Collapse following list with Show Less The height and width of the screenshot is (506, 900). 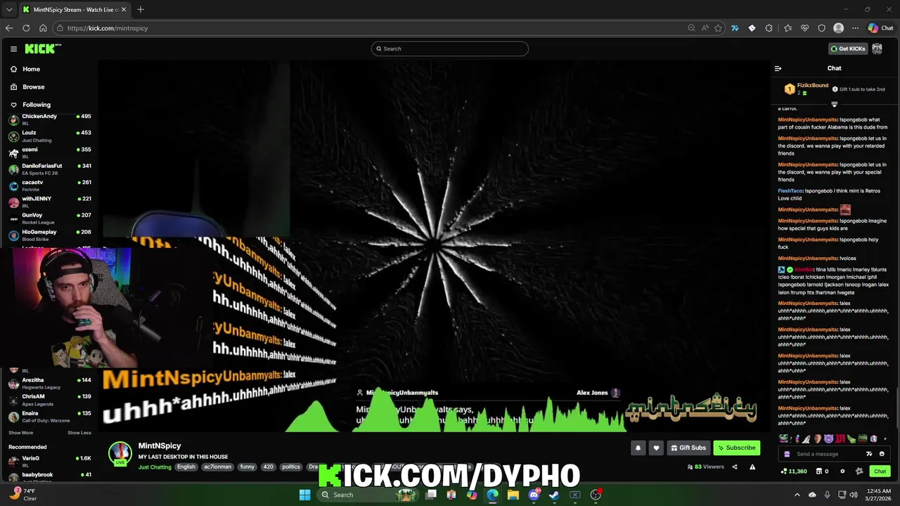pyautogui.click(x=79, y=433)
